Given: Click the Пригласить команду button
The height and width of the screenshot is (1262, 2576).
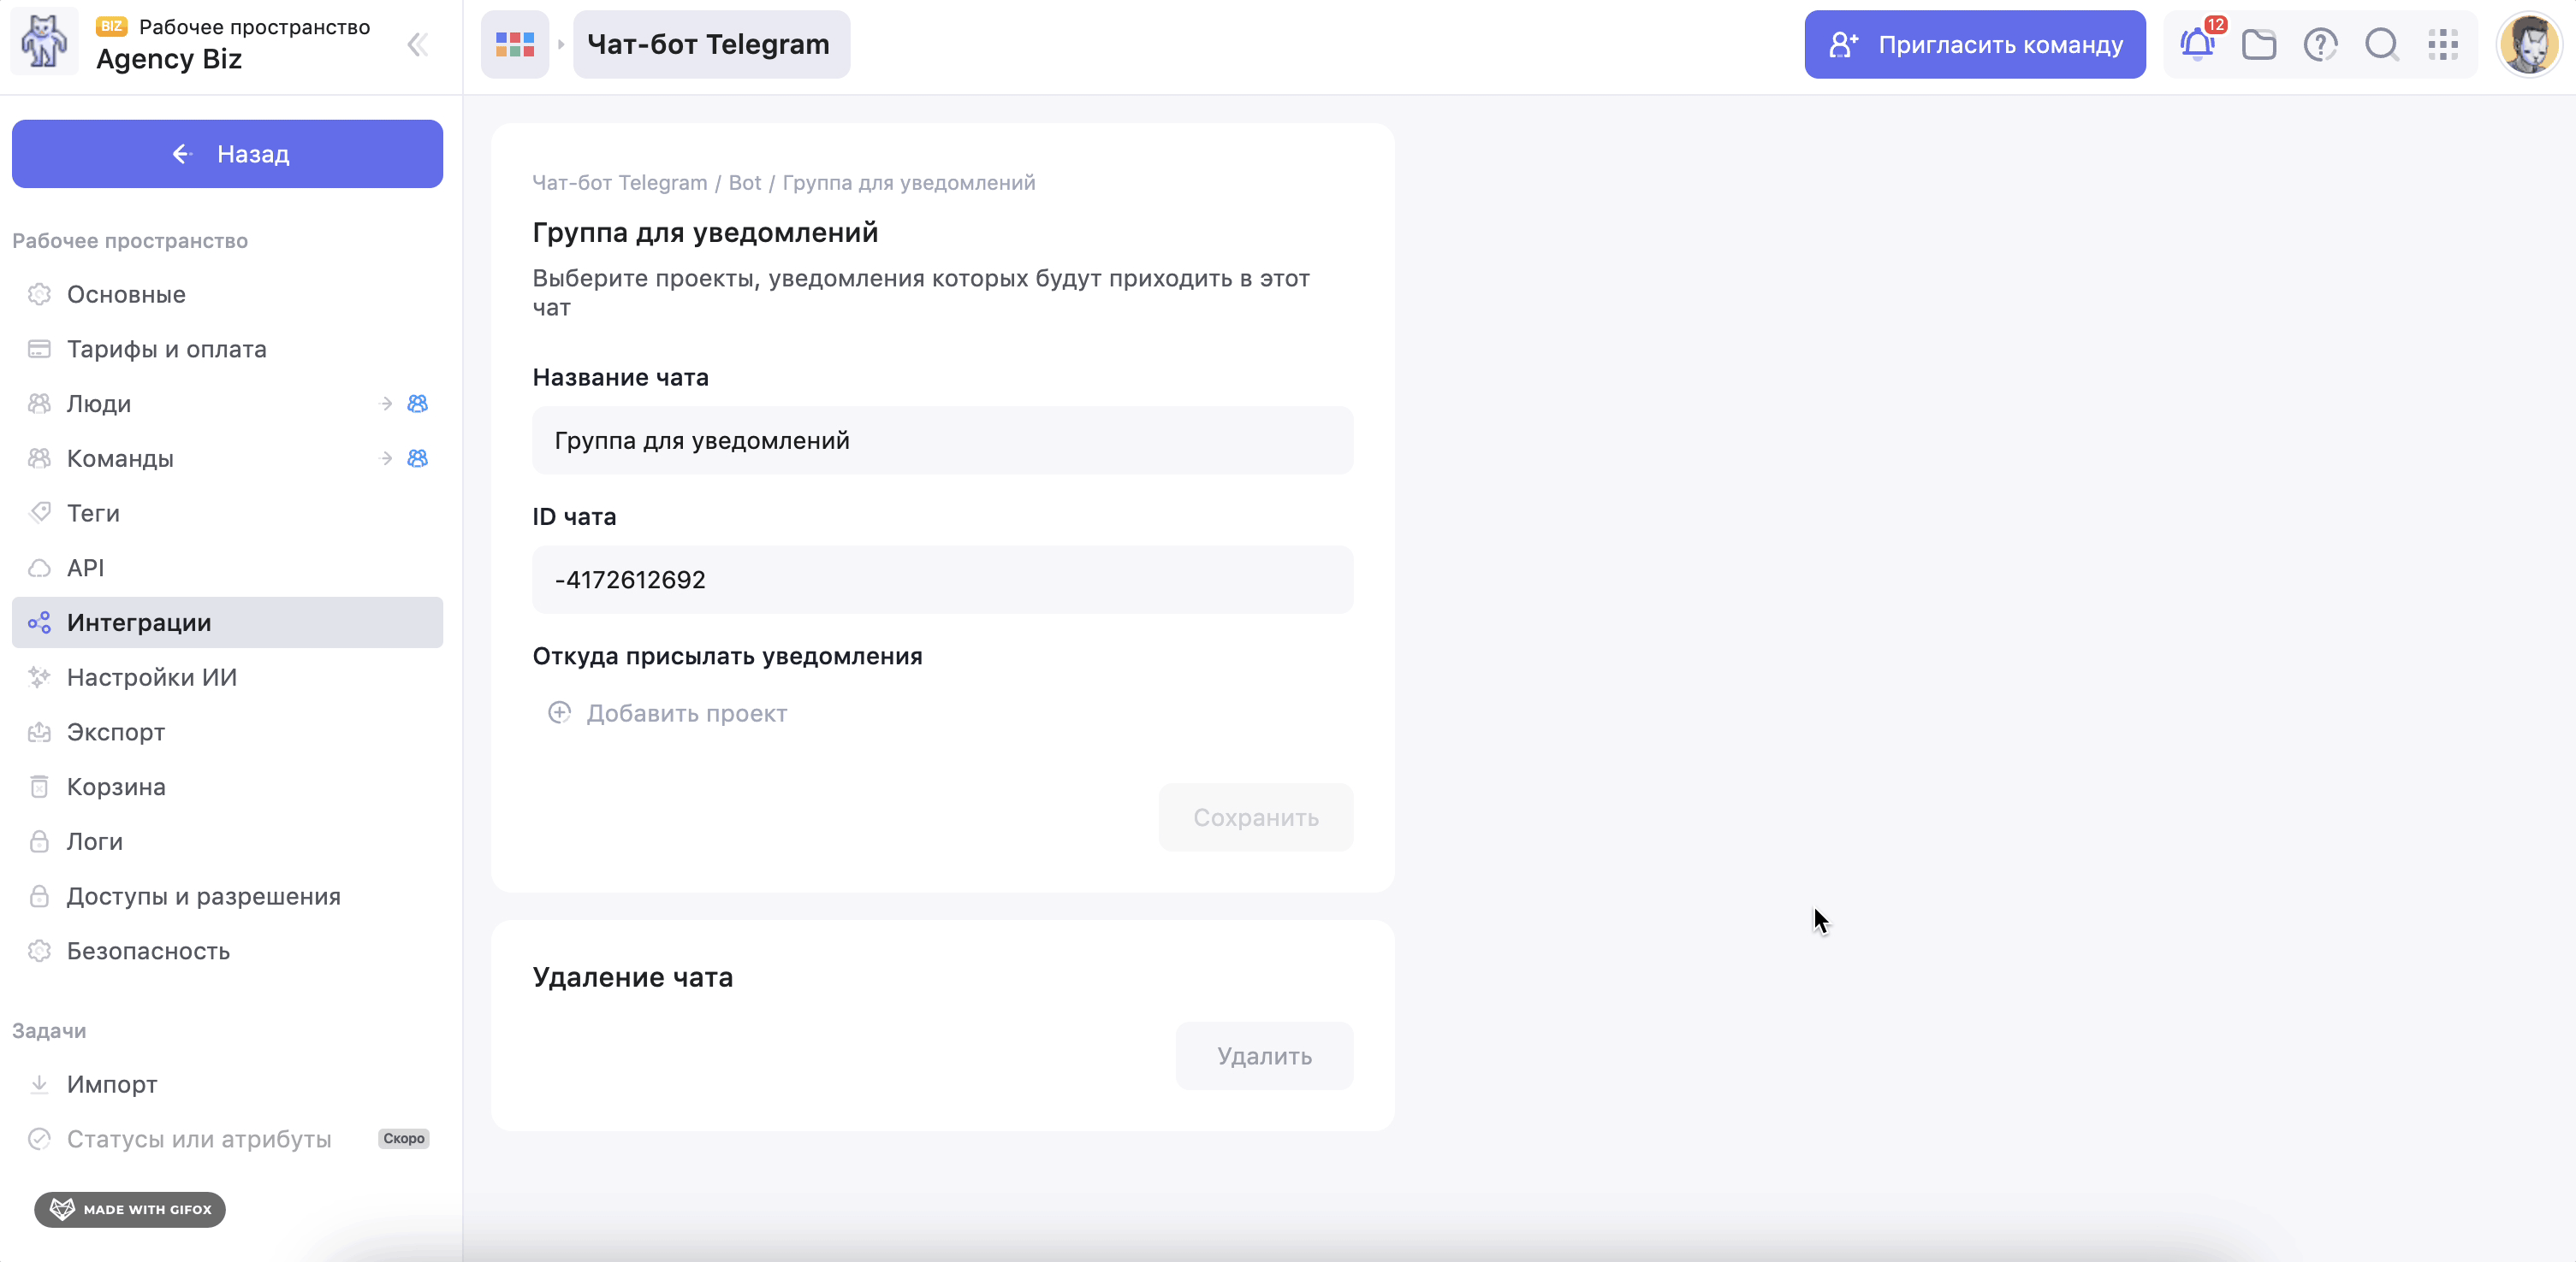Looking at the screenshot, I should 1974,45.
